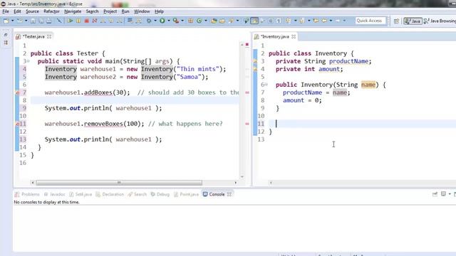456x256 pixels.
Task: Switch to the Problems tab
Action: coord(27,194)
